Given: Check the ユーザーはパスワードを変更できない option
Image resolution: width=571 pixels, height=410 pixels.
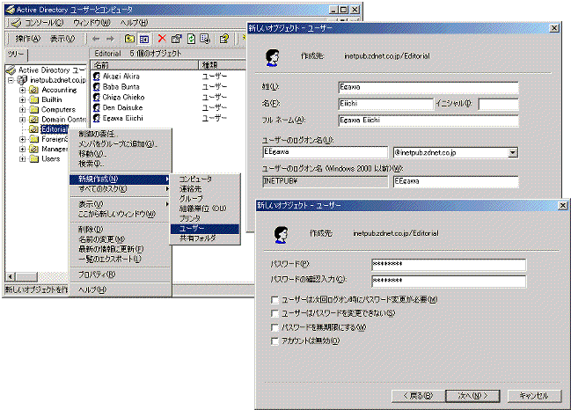Looking at the screenshot, I should point(276,313).
